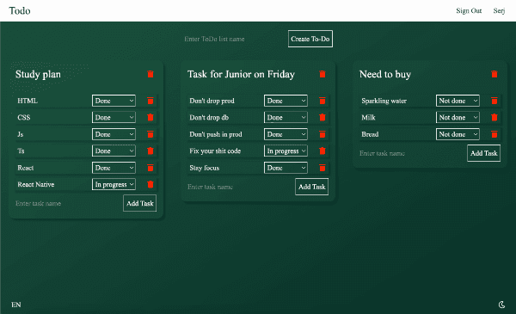
Task: Change status of Stay focus task
Action: (286, 168)
